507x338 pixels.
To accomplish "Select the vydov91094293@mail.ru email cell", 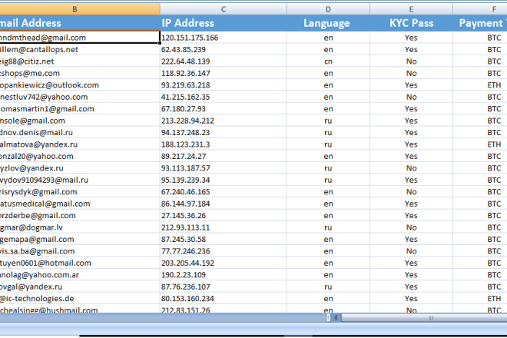I will (x=80, y=180).
